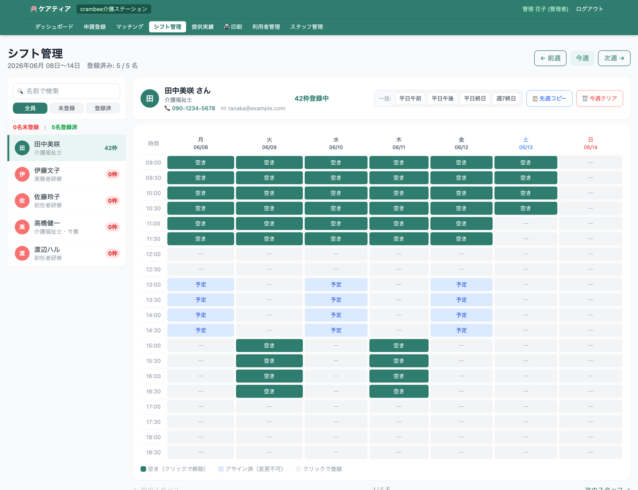The height and width of the screenshot is (490, 638).
Task: Open the ダッシュボード menu
Action: [x=54, y=27]
